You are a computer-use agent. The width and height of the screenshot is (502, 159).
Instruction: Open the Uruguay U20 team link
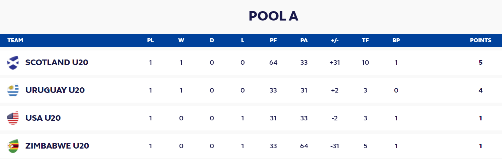[55, 90]
